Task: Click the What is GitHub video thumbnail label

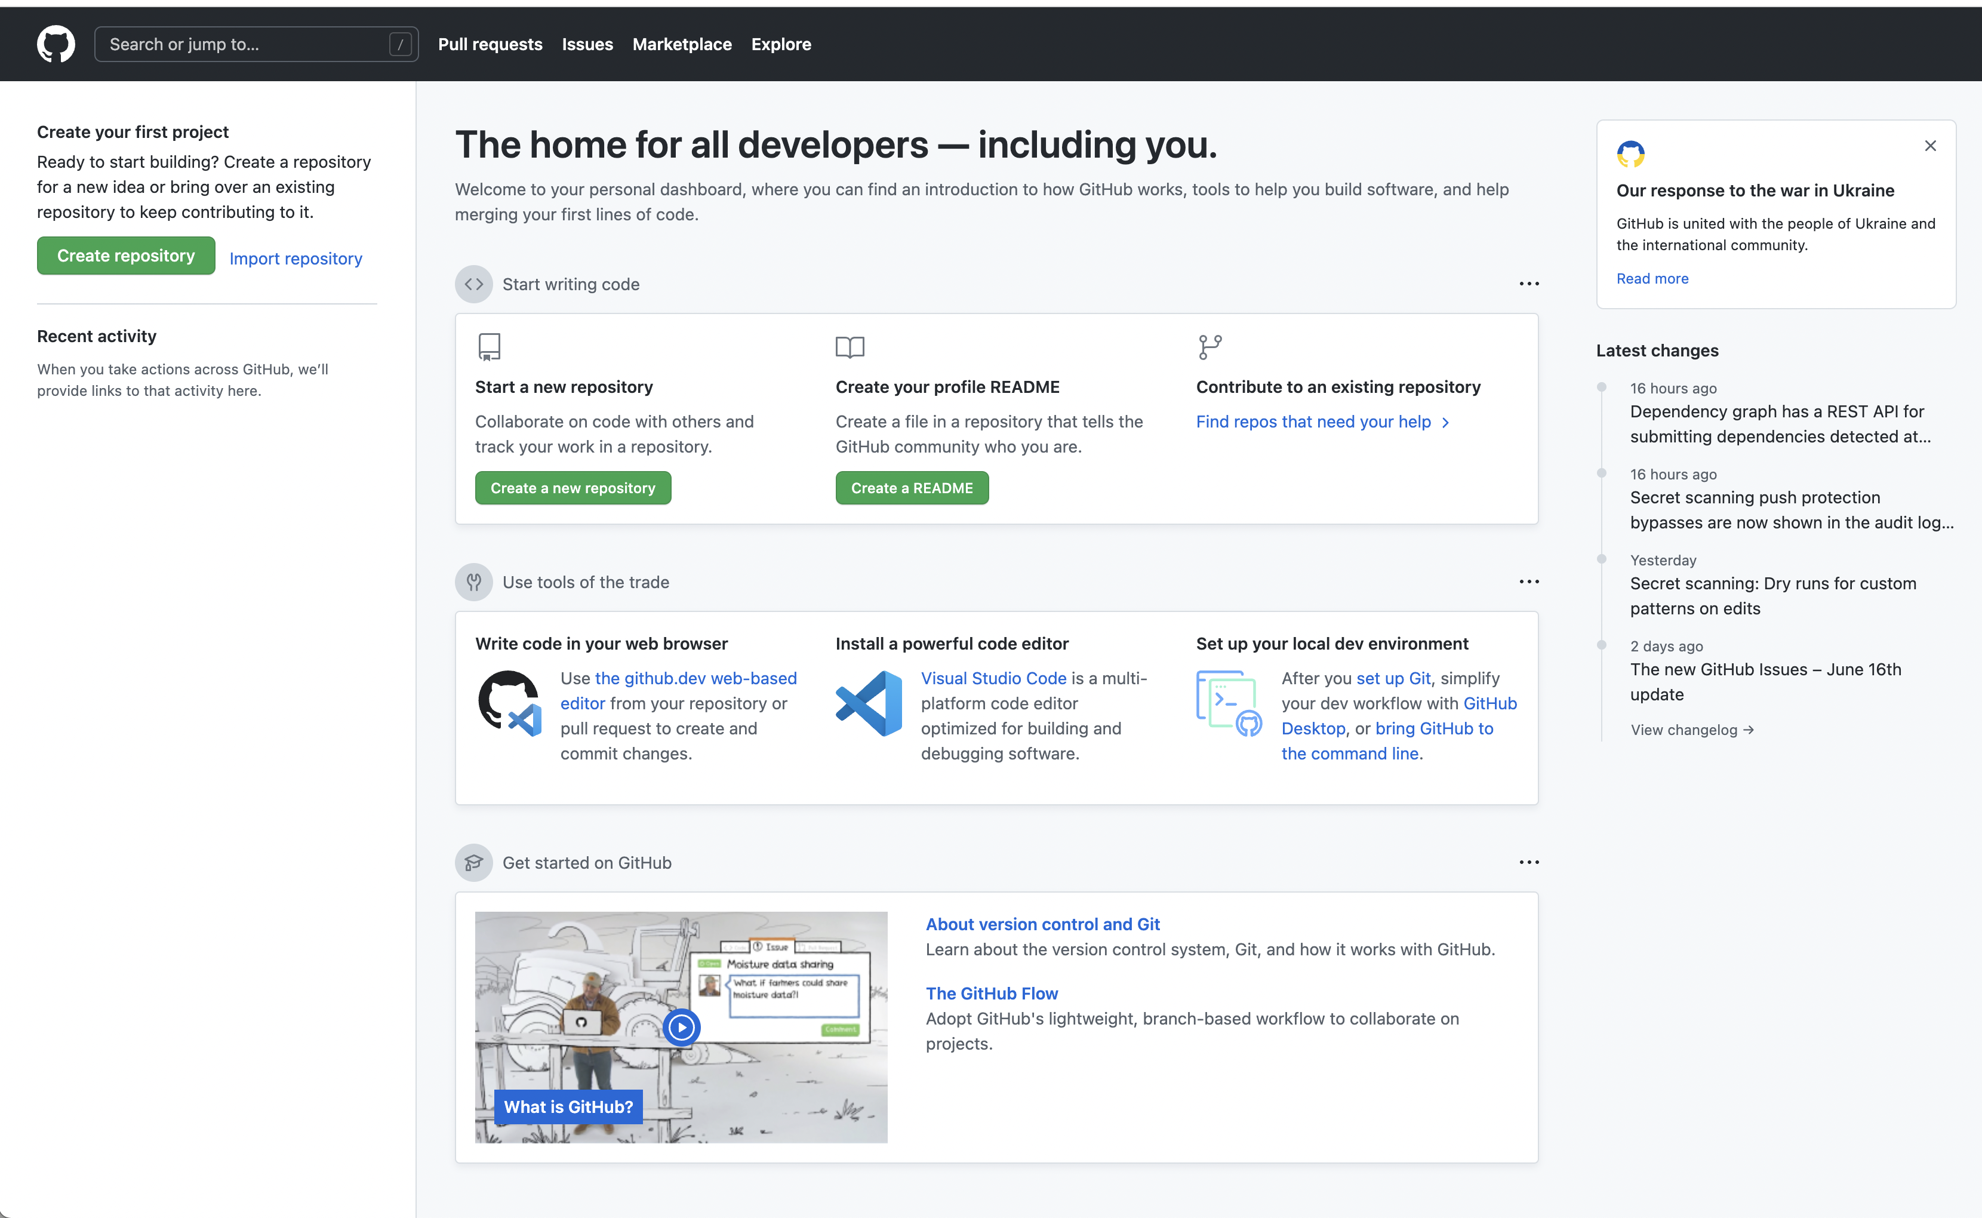Action: 568,1107
